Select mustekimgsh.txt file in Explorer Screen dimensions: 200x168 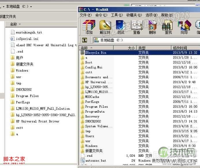(29, 32)
